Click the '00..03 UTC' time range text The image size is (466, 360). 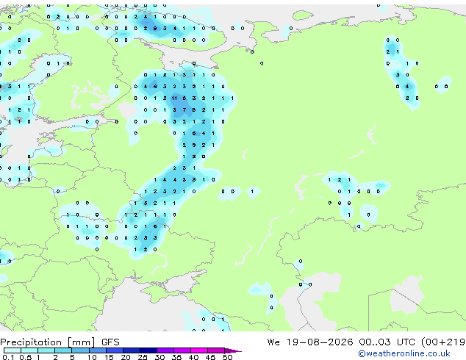pyautogui.click(x=388, y=342)
